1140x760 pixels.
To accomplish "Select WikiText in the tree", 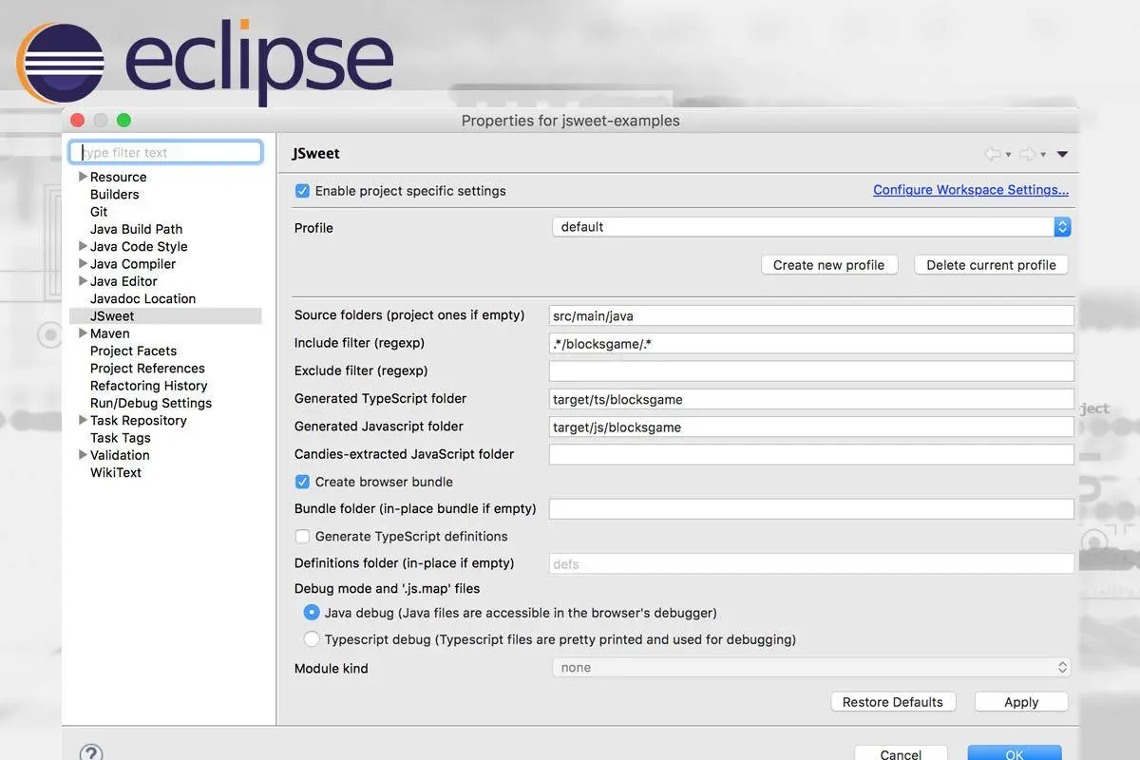I will 116,472.
